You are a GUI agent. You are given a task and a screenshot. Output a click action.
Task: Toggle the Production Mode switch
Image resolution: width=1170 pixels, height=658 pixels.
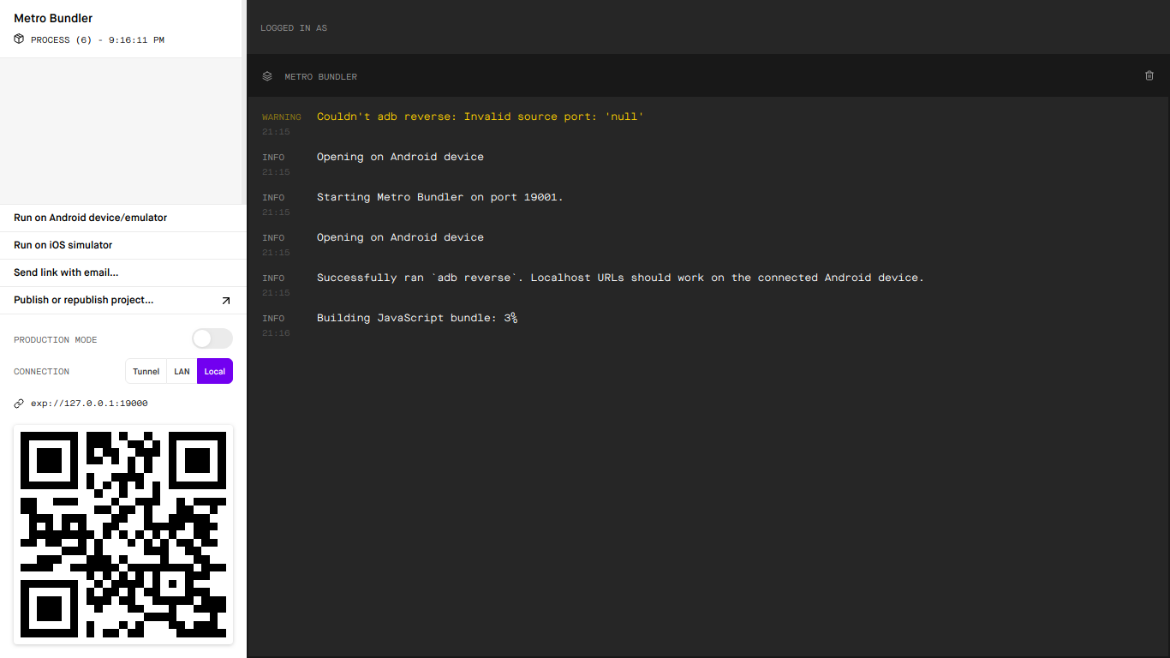click(x=212, y=339)
